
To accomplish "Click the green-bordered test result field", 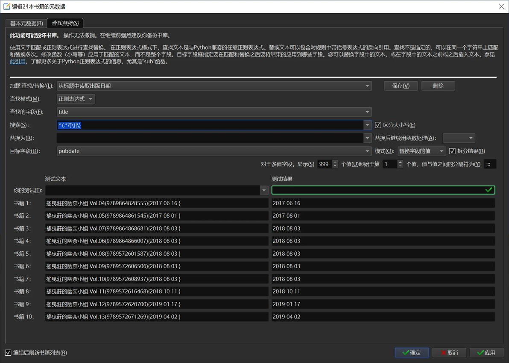I will click(x=383, y=190).
